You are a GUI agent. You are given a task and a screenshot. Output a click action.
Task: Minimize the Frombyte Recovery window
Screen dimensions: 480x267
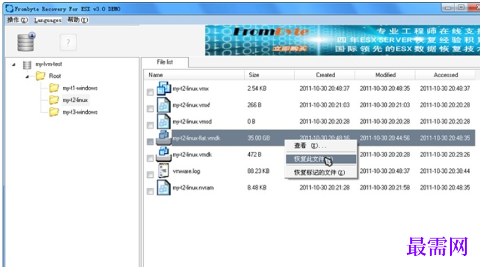(x=448, y=7)
